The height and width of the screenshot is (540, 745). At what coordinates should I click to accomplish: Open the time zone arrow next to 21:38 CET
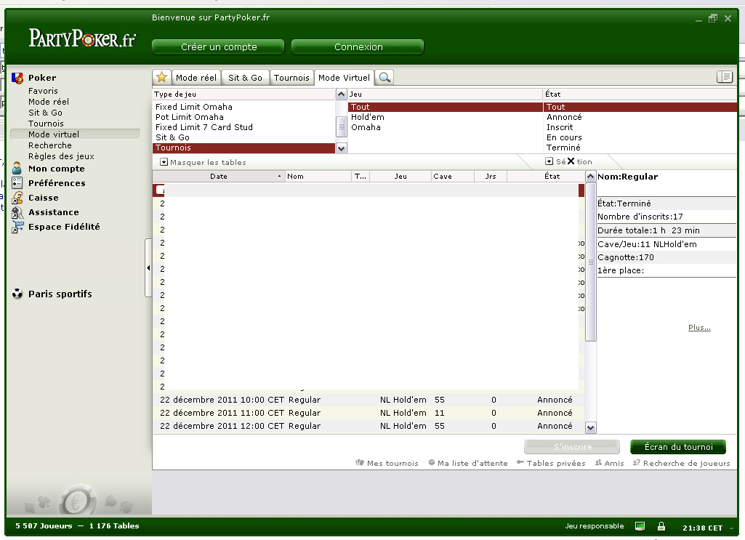click(x=731, y=528)
